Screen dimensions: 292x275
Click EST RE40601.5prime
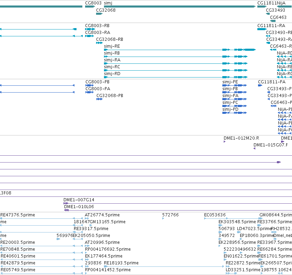[18, 256]
